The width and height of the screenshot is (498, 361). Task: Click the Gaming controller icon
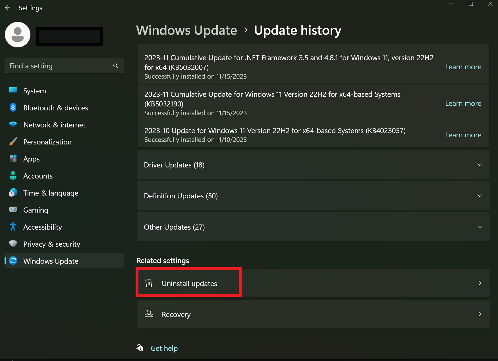[x=13, y=210]
